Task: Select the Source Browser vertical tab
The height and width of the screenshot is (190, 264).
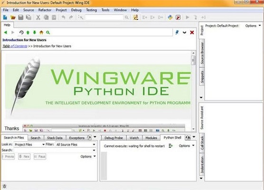Action: [x=202, y=53]
